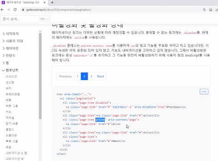218x161 pixels.
Task: Open the 캐러셀 docs page
Action: coord(10,118)
